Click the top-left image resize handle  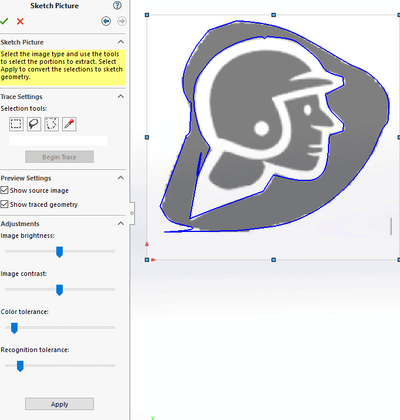click(147, 15)
